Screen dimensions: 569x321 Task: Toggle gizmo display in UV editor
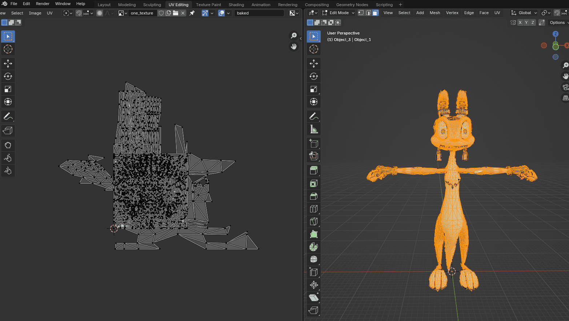(x=205, y=13)
